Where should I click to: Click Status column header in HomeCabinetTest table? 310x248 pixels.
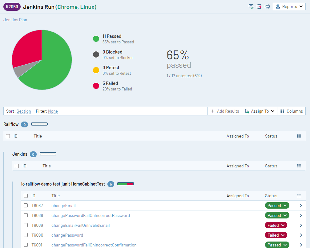pyautogui.click(x=271, y=196)
